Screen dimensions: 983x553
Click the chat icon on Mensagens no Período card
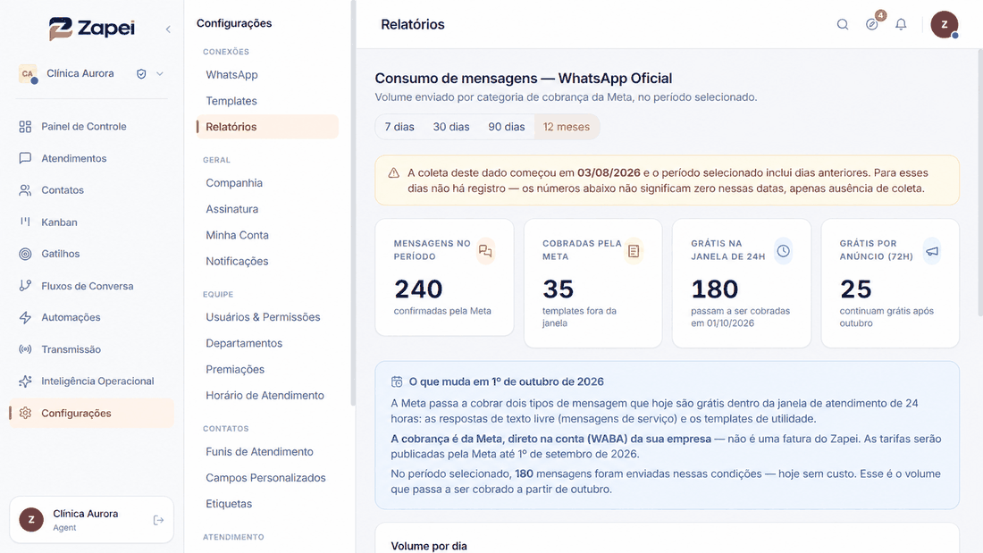coord(485,251)
